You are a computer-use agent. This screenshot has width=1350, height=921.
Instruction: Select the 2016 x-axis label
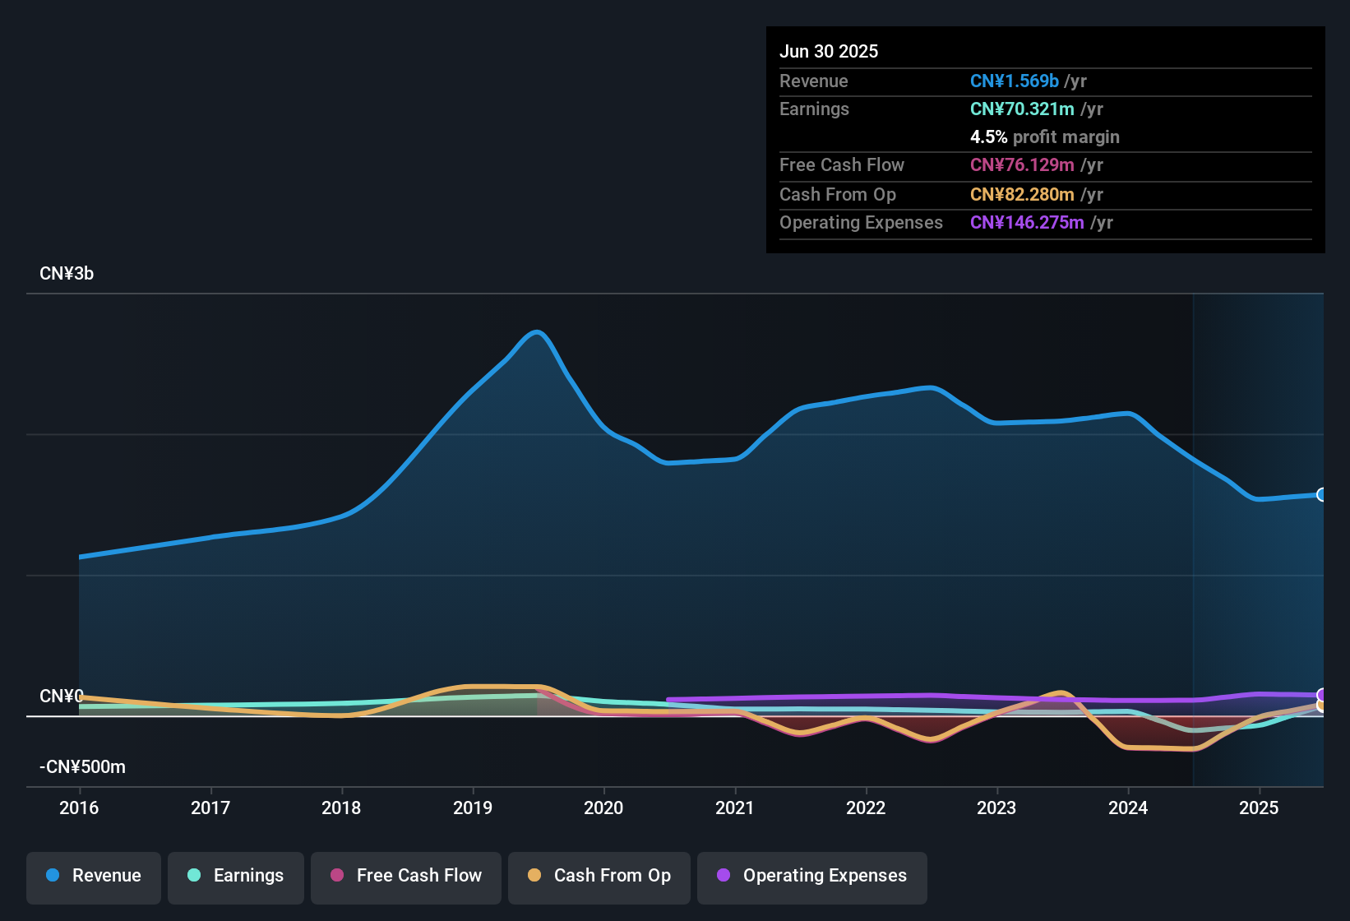[79, 808]
